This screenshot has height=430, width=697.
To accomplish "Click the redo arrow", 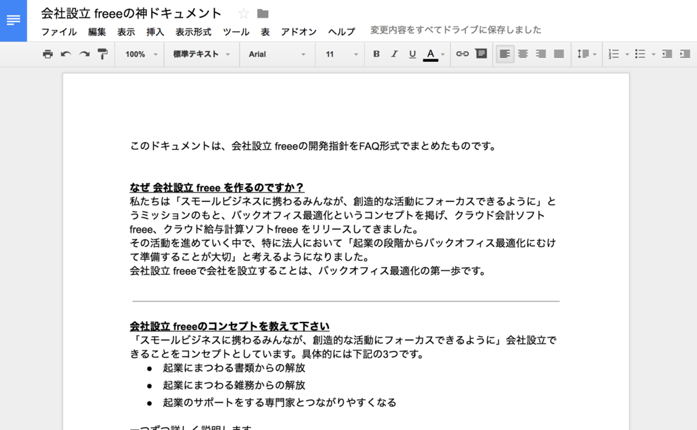I will (84, 54).
